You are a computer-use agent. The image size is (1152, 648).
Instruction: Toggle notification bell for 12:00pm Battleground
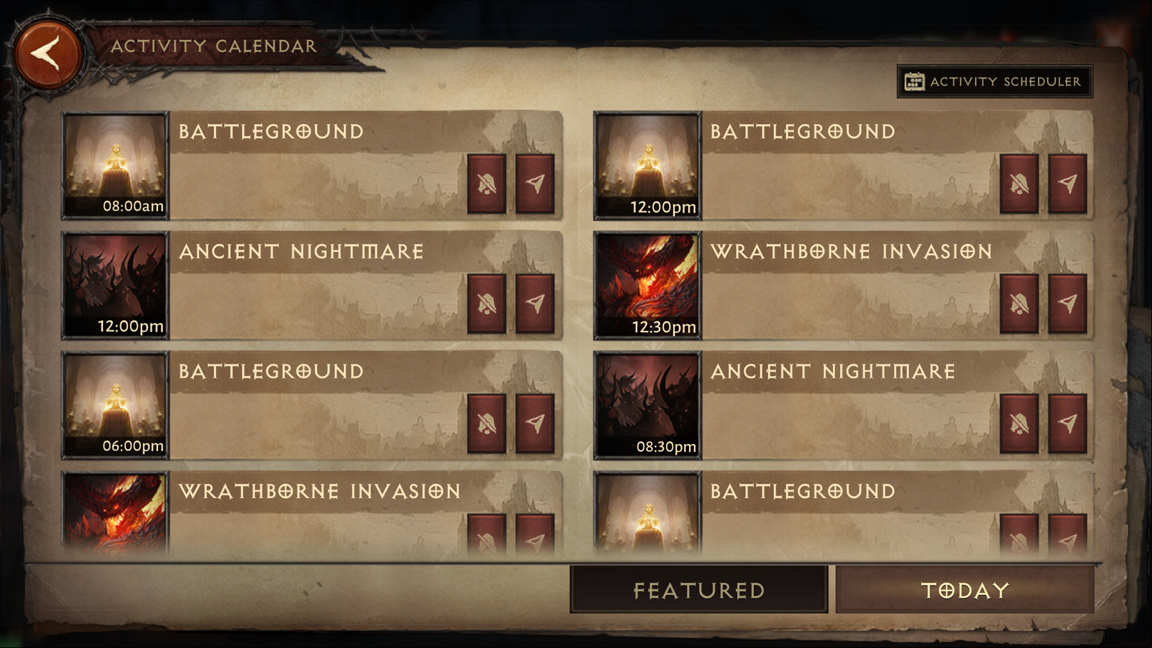[1019, 184]
